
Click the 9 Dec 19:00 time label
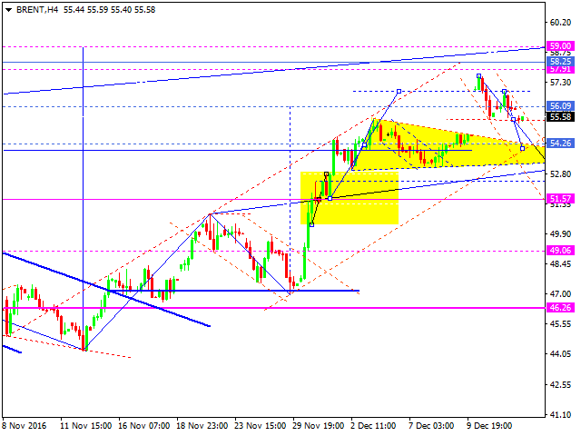(489, 426)
